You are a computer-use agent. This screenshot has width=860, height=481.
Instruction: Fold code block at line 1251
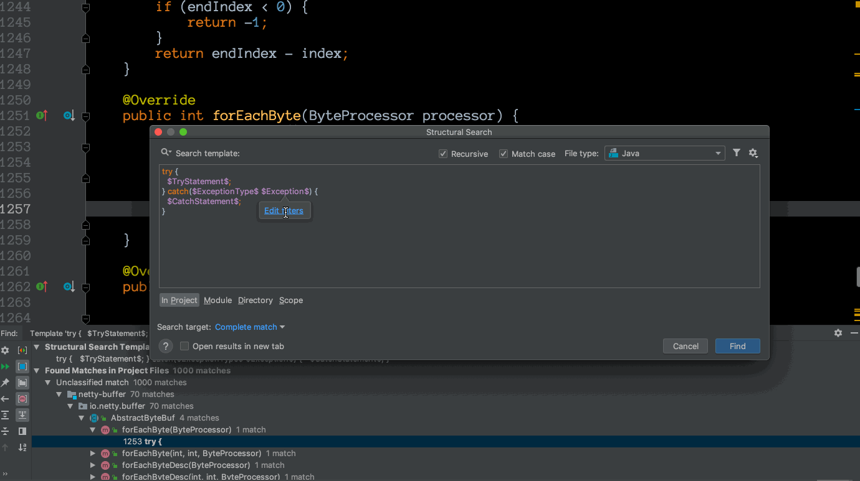[x=85, y=116]
